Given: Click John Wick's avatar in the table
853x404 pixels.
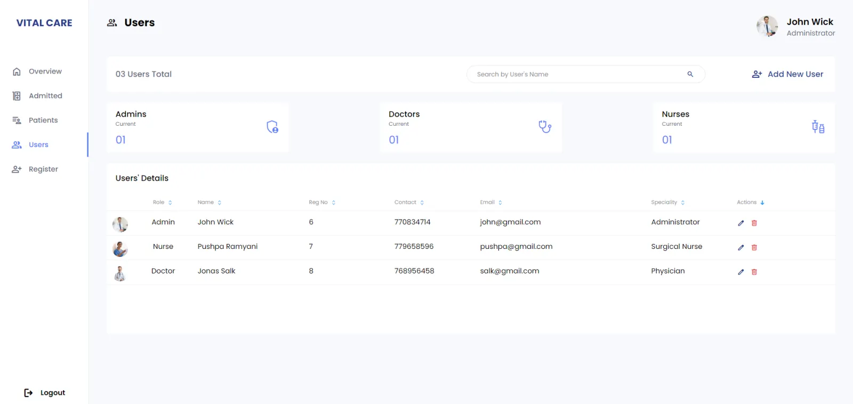Looking at the screenshot, I should coord(120,224).
